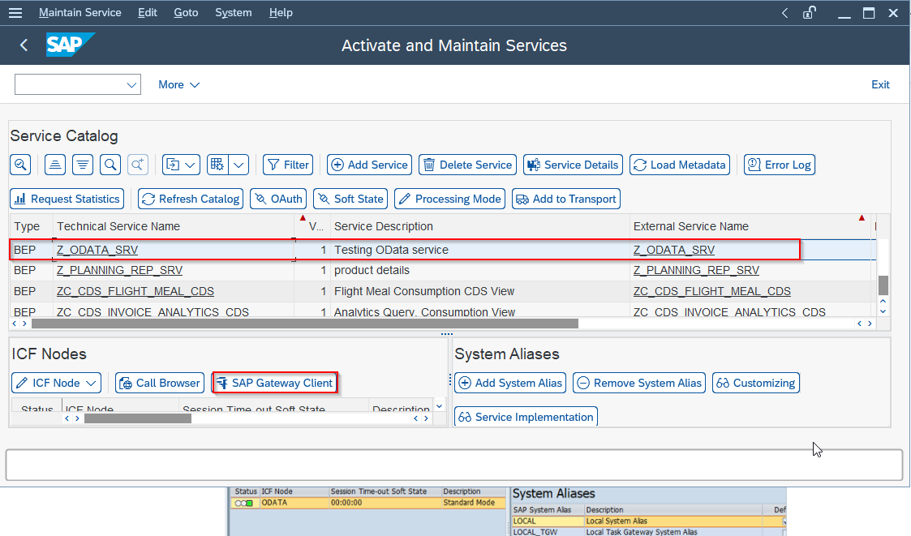Click the Service Catalog horizontal scrollbar

pyautogui.click(x=305, y=324)
